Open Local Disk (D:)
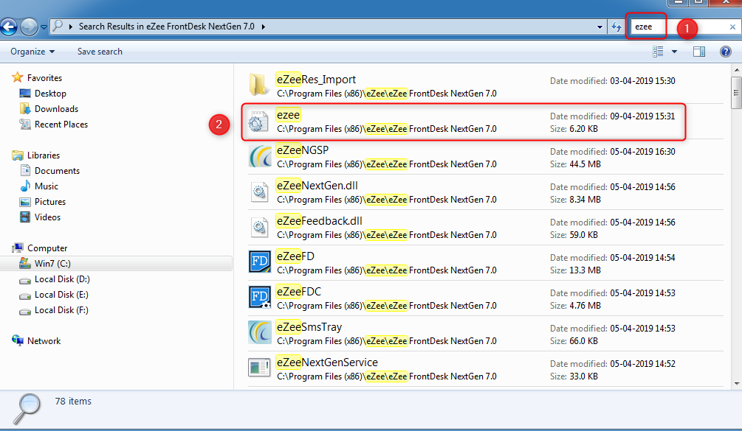 62,279
